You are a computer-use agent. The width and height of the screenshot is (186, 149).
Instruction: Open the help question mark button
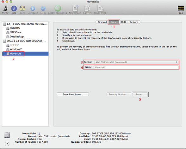coord(7,144)
